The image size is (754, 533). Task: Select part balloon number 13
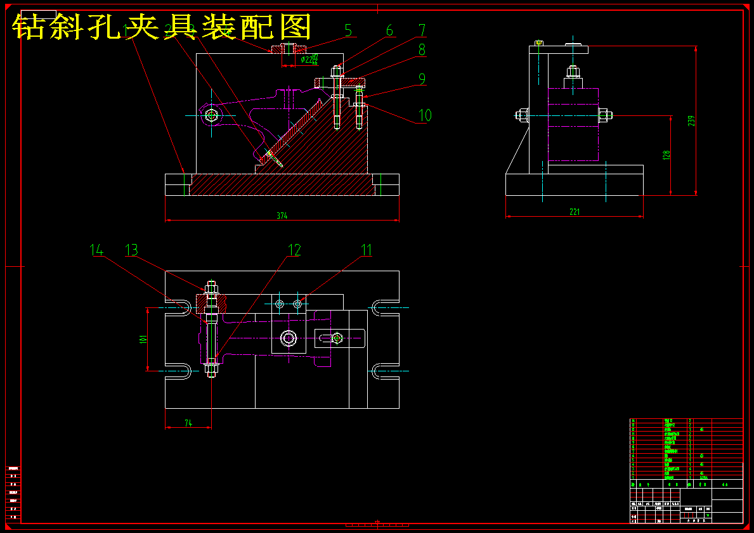pyautogui.click(x=131, y=250)
